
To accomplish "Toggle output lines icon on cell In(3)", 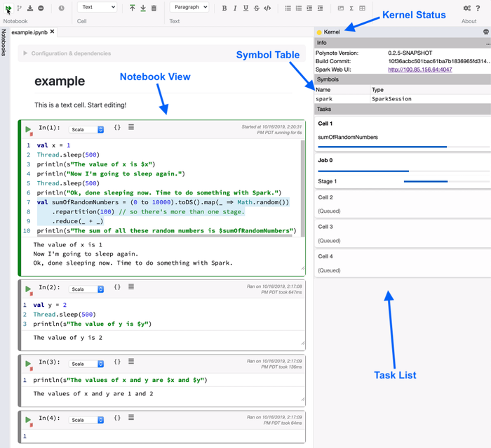I will [131, 362].
